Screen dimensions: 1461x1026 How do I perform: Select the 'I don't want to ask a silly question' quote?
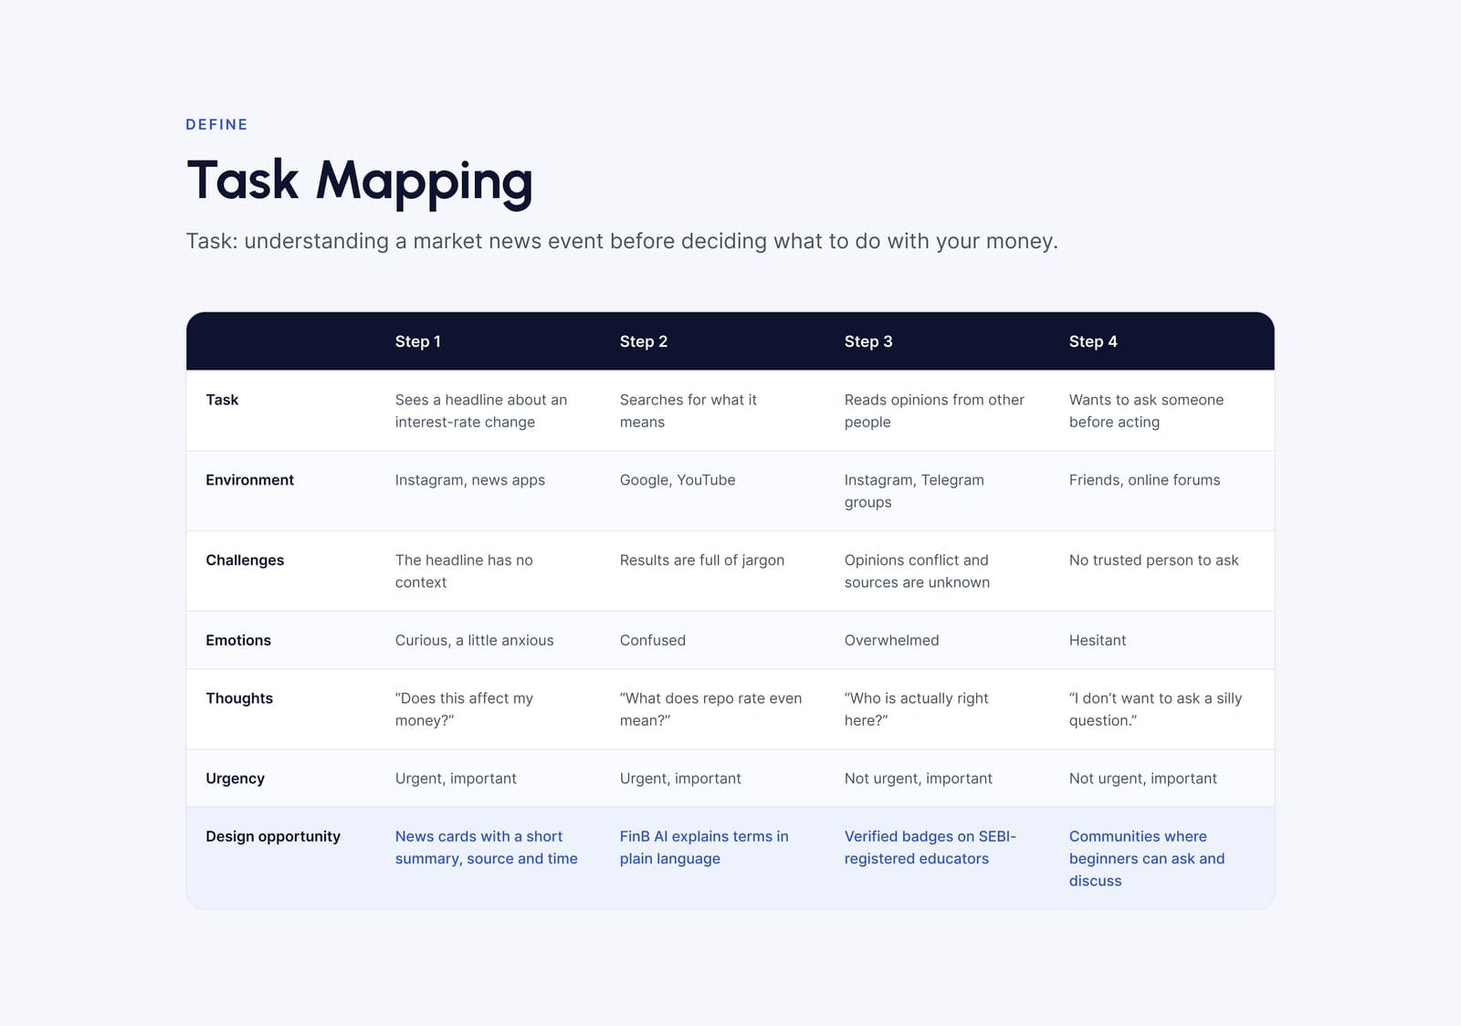(1155, 709)
